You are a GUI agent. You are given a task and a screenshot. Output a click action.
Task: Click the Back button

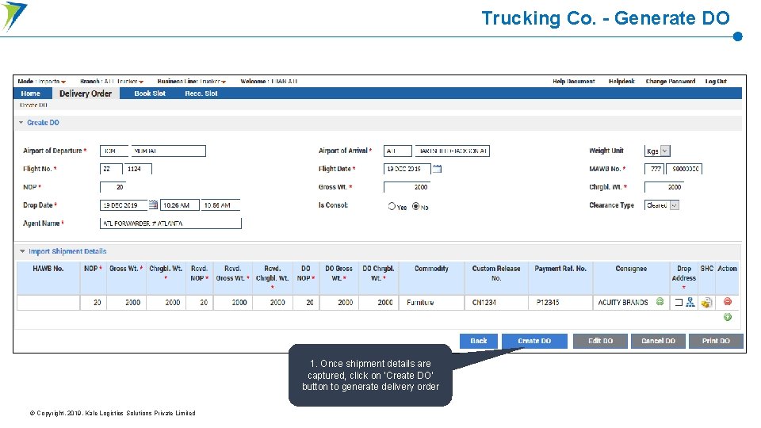(x=479, y=341)
